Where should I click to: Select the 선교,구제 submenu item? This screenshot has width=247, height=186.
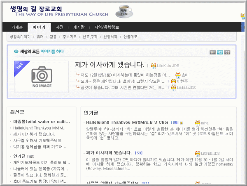point(90,37)
